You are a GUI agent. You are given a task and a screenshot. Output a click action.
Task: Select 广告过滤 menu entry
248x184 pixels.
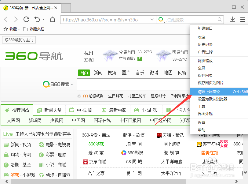tap(205, 52)
